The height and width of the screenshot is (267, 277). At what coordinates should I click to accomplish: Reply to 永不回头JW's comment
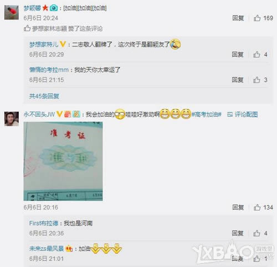coord(238,207)
